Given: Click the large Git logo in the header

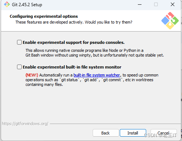Looking at the screenshot, I should coord(170,21).
